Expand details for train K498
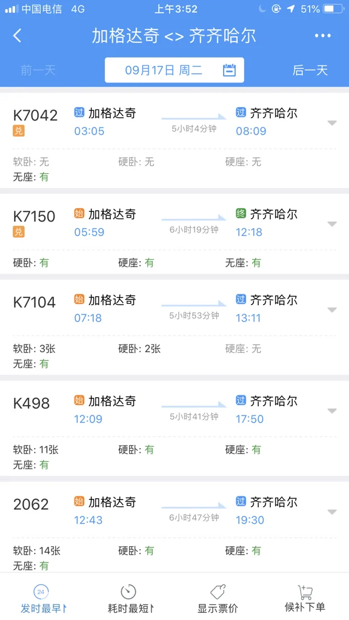The image size is (349, 620). (x=332, y=410)
